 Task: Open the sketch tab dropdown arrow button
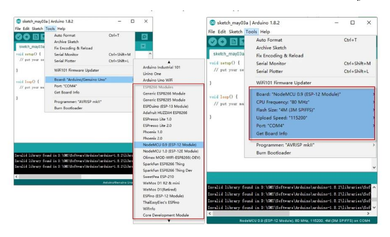tap(143, 46)
